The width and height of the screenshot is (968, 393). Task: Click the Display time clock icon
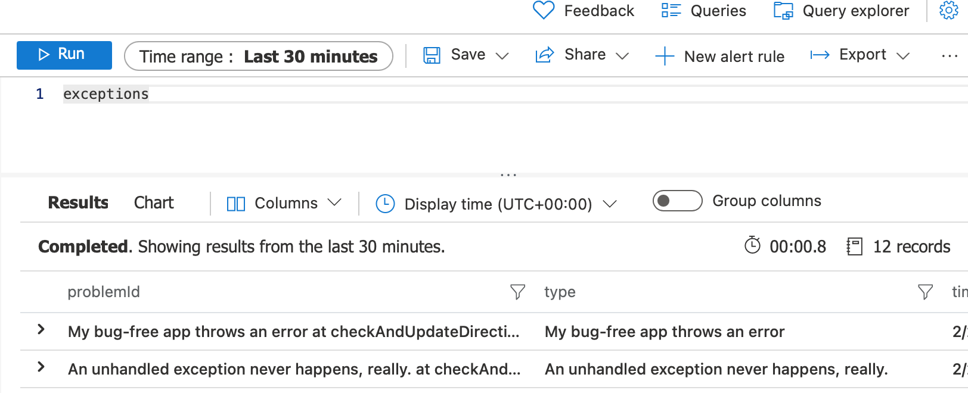pos(385,203)
